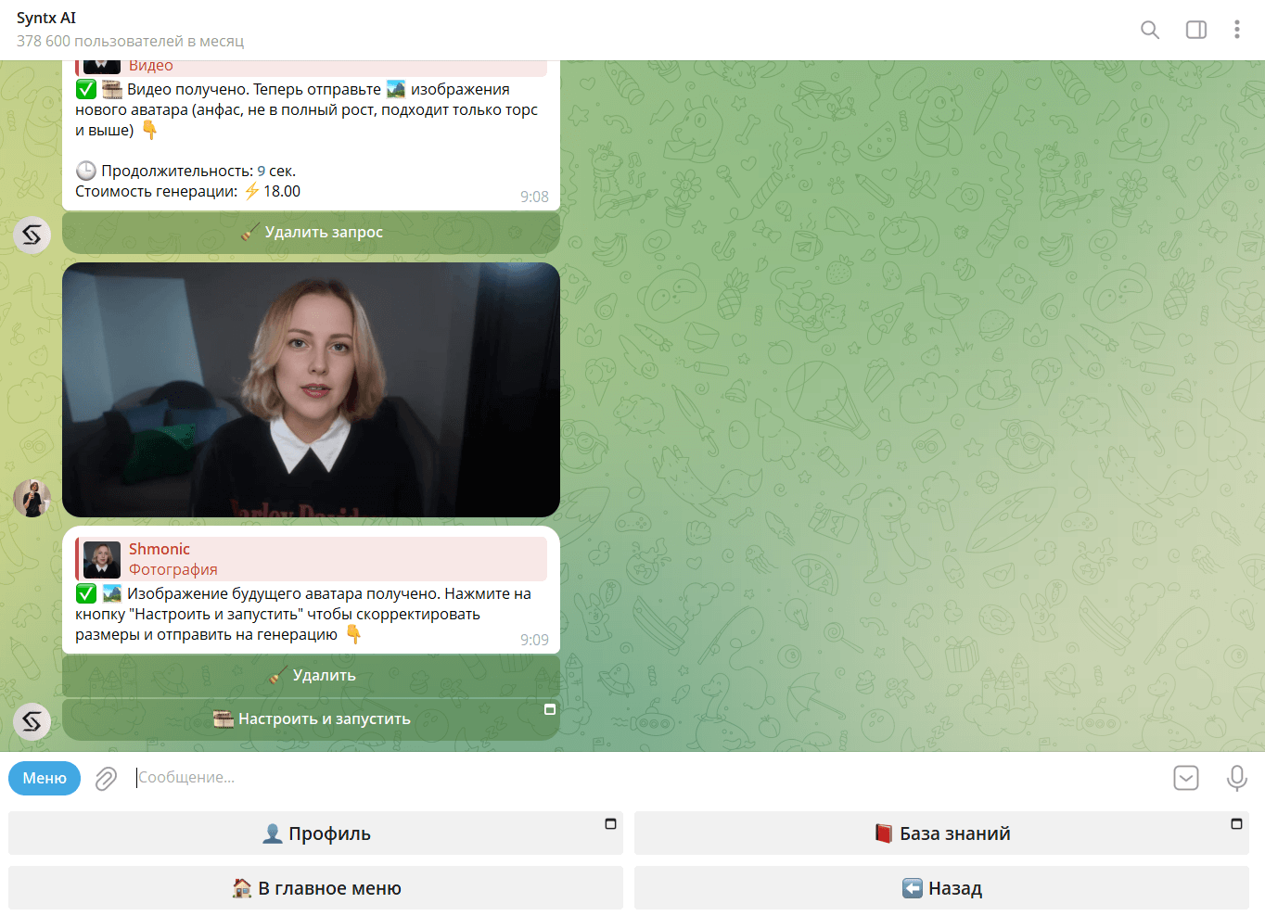Open the Меню bot menu button
The image size is (1265, 916).
click(x=45, y=778)
